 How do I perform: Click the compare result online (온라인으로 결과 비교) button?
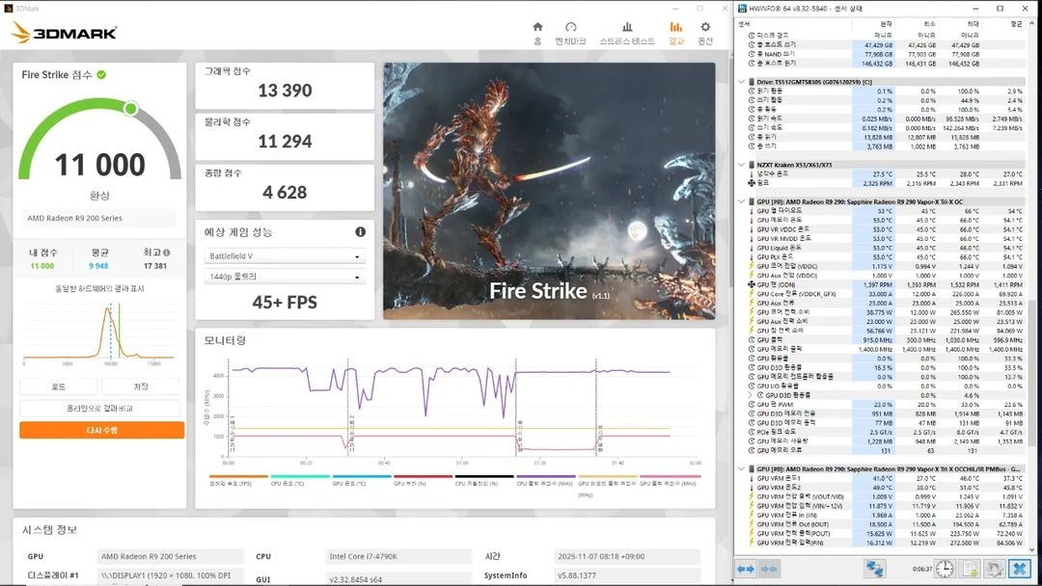click(99, 408)
